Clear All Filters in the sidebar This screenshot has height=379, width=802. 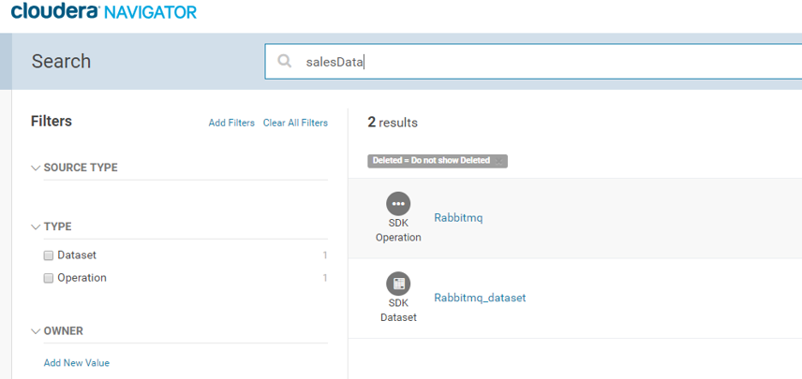click(x=295, y=123)
